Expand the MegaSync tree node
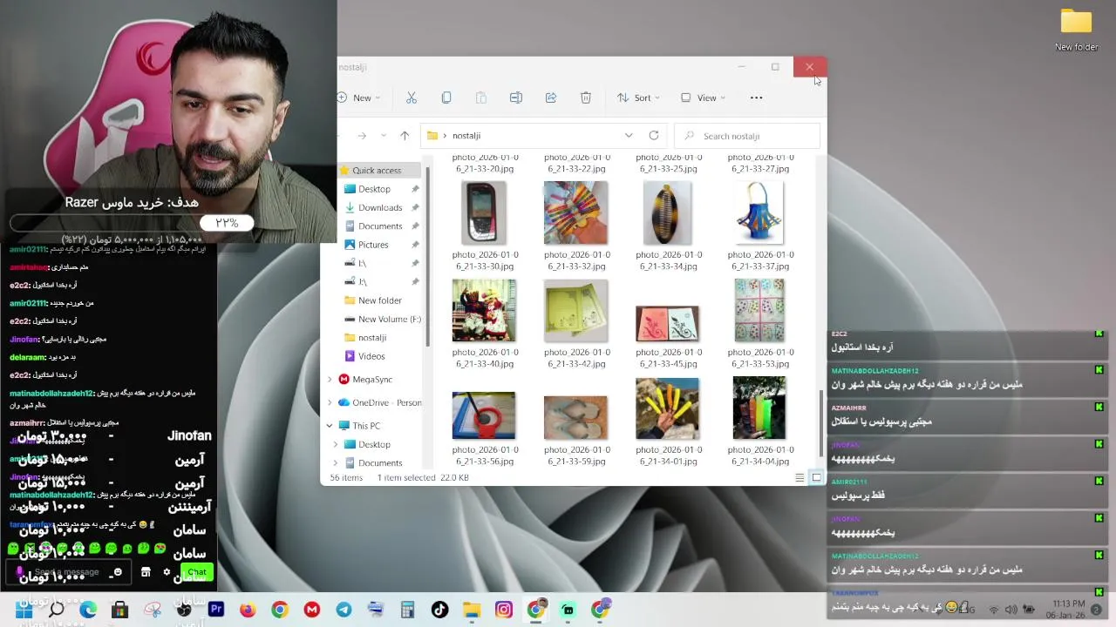Screen dimensions: 1116x627 (330, 380)
